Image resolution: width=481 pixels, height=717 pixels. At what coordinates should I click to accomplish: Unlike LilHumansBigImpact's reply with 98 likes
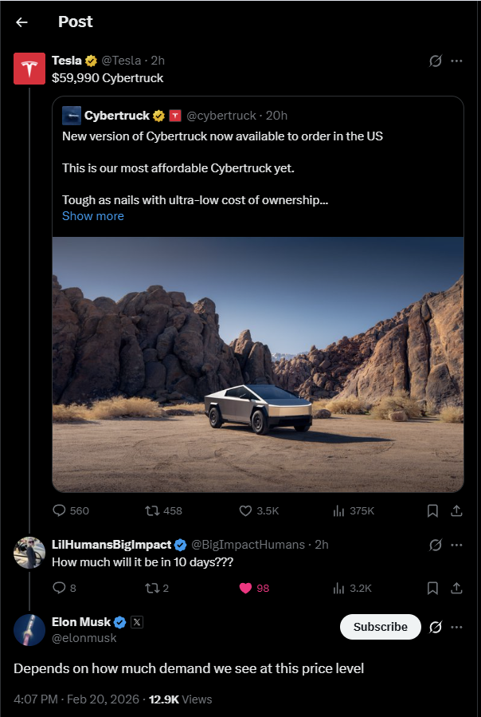point(246,588)
